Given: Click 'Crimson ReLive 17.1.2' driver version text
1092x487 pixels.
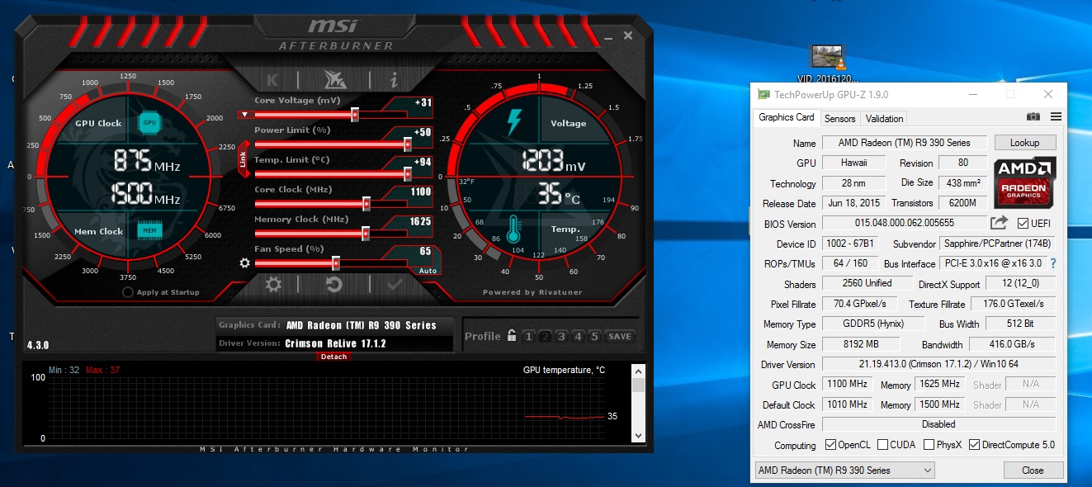Looking at the screenshot, I should (x=336, y=343).
